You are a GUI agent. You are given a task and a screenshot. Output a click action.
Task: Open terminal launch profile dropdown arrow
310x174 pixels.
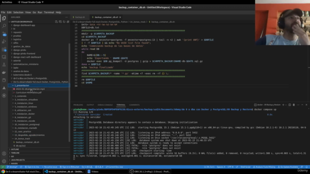[286, 105]
